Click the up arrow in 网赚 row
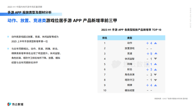This screenshot has height=109, width=195. (x=155, y=64)
